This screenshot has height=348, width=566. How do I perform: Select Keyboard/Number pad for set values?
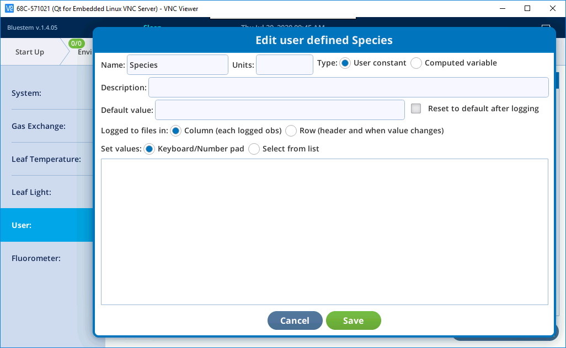pos(149,149)
